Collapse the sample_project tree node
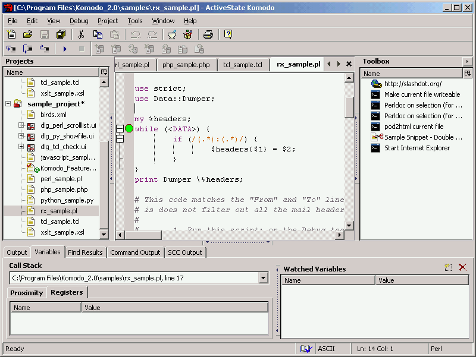Viewport: 476px width, 357px height. click(x=8, y=104)
